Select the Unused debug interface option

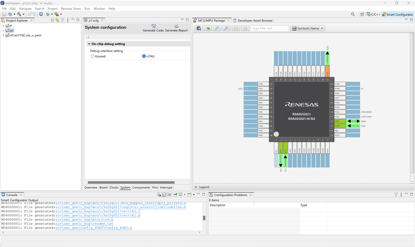(92, 56)
